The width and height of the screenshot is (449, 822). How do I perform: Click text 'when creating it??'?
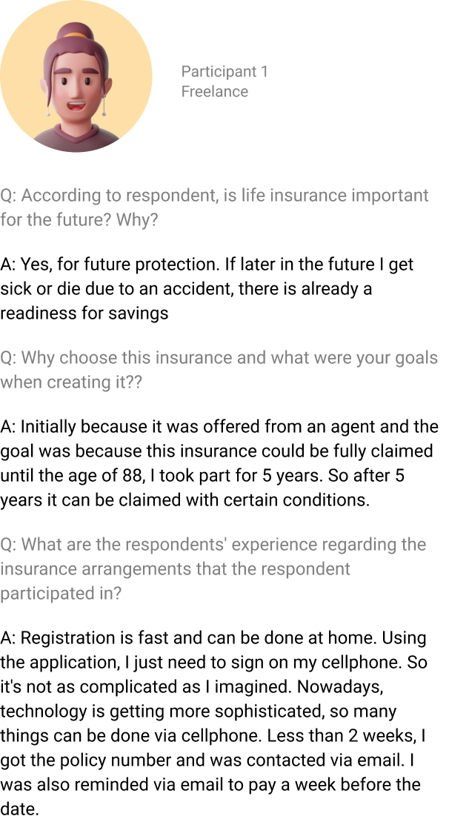tap(70, 382)
